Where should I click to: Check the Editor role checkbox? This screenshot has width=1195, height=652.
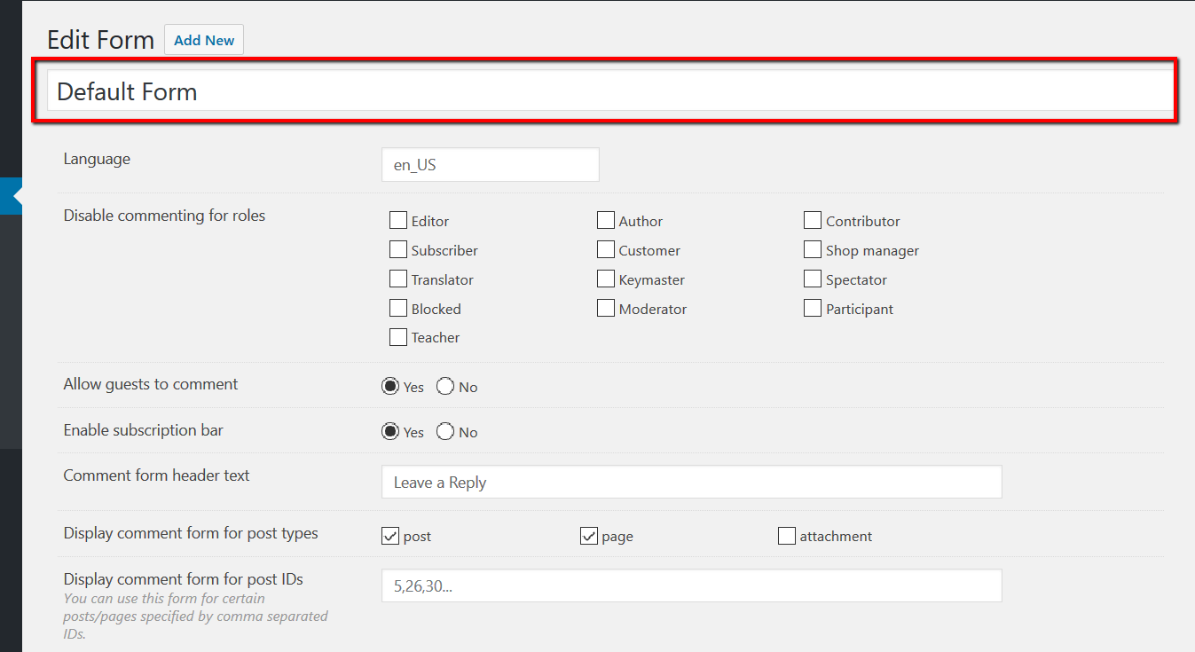pos(398,221)
